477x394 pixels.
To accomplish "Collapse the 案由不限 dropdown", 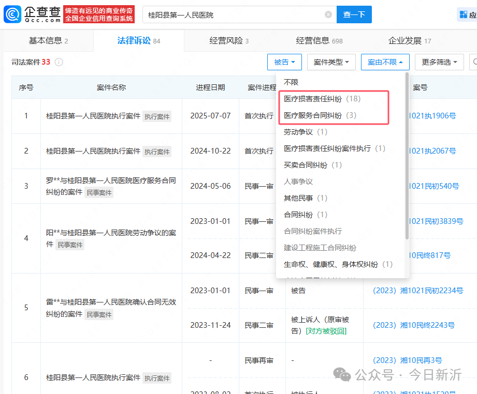I will 385,62.
